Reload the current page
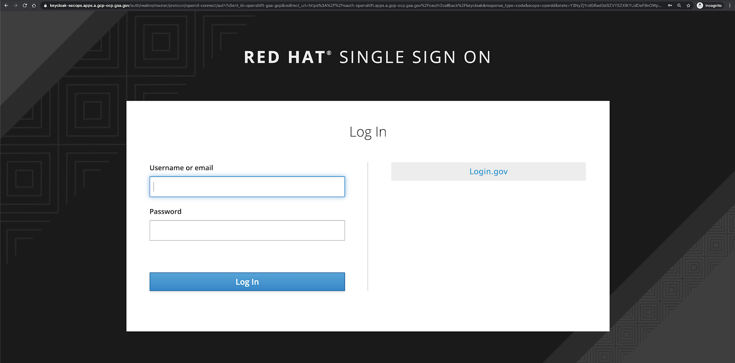 [24, 6]
